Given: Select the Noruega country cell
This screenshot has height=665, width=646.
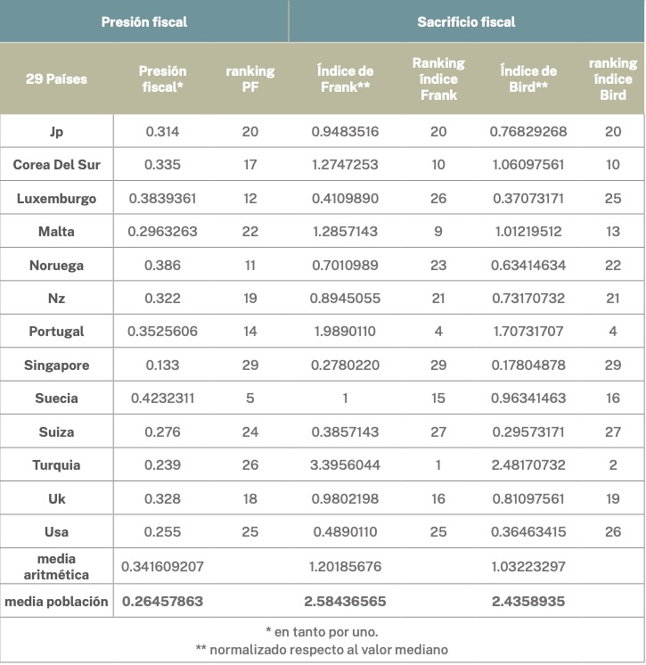Looking at the screenshot, I should 56,265.
